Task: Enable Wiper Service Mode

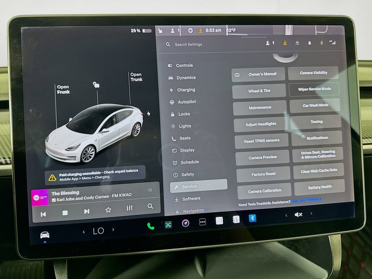Action: point(314,89)
